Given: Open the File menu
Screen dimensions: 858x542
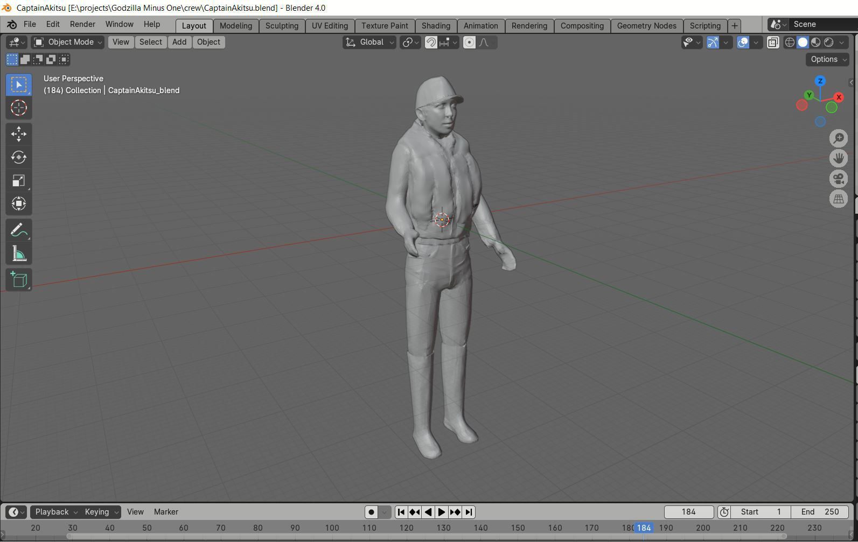Looking at the screenshot, I should pos(30,24).
